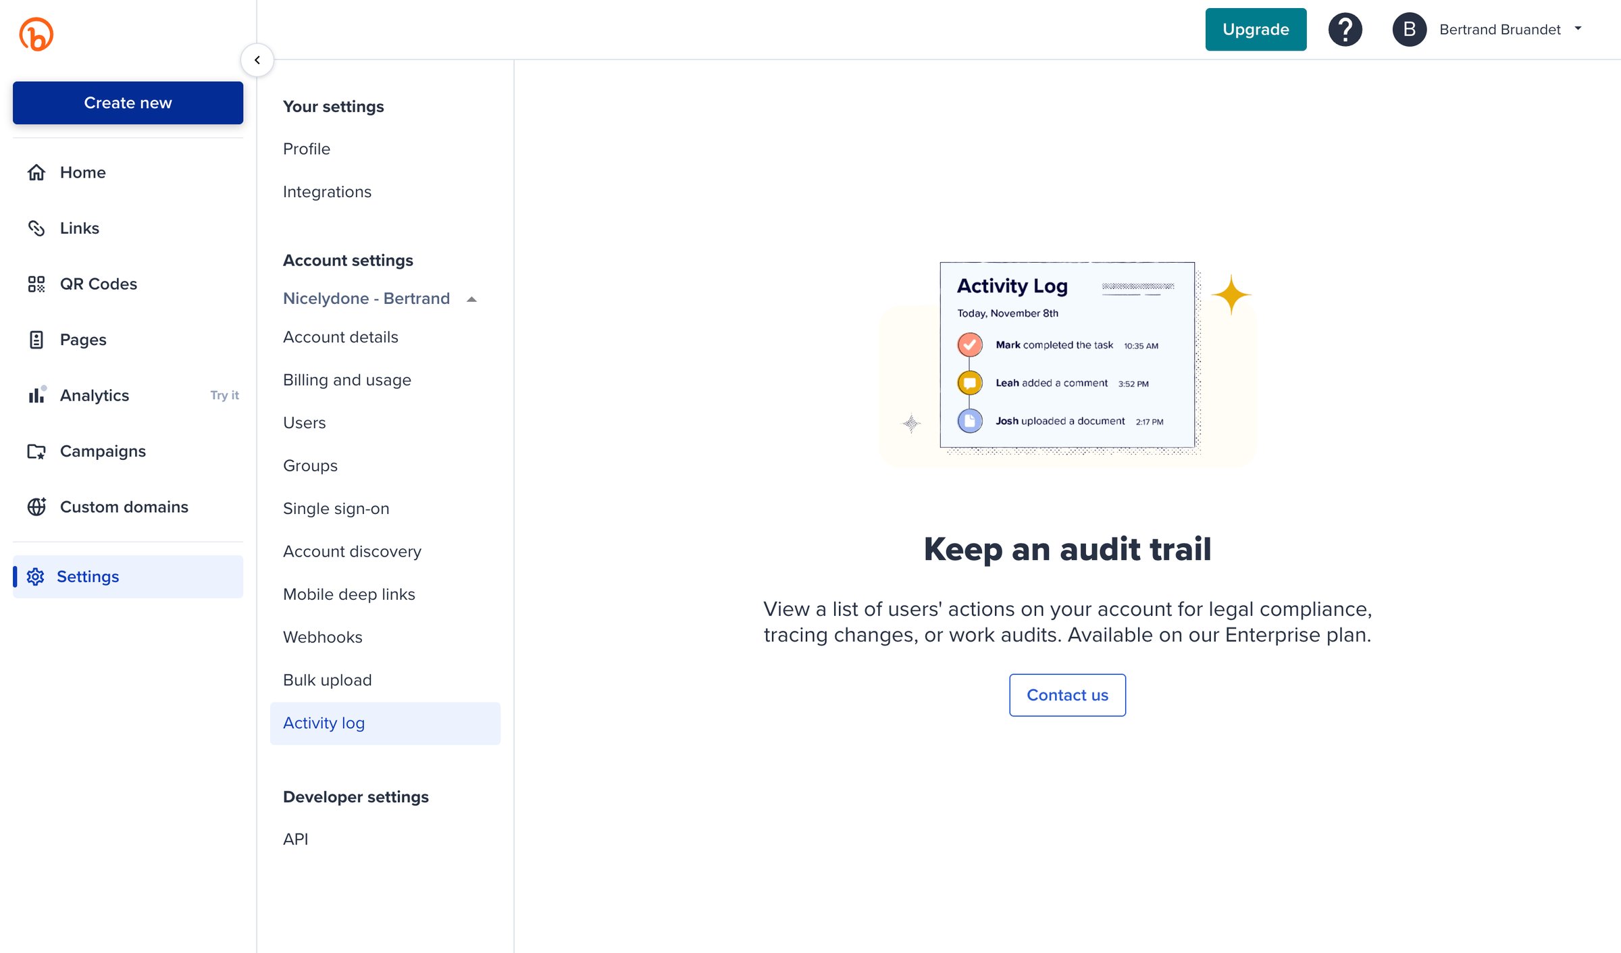Click the Your settings section heading

point(333,107)
